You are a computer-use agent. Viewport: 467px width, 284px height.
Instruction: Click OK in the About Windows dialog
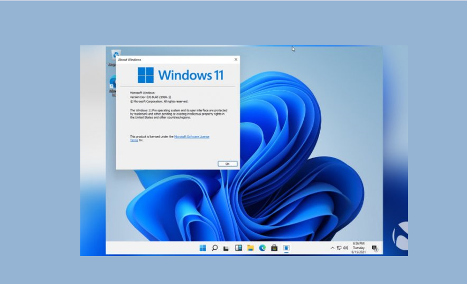tap(228, 164)
